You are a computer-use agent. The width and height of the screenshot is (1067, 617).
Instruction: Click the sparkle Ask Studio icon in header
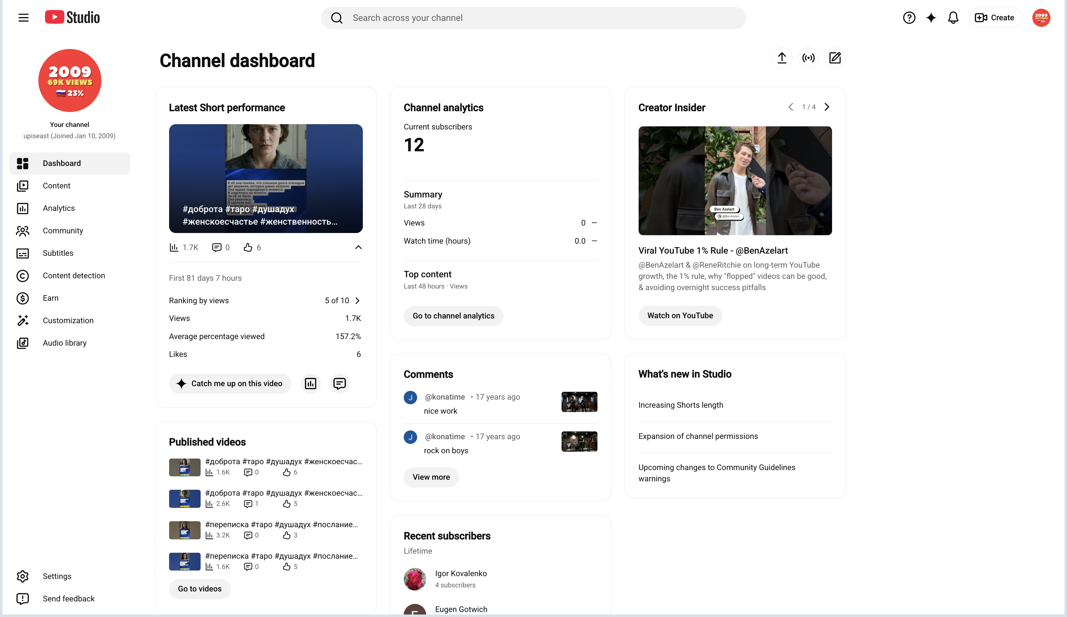click(931, 17)
